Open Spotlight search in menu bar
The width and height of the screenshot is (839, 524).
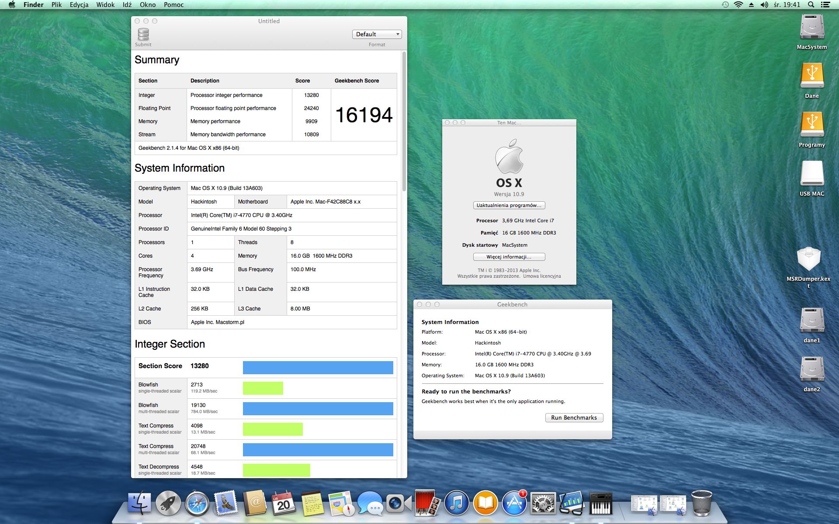click(x=811, y=5)
